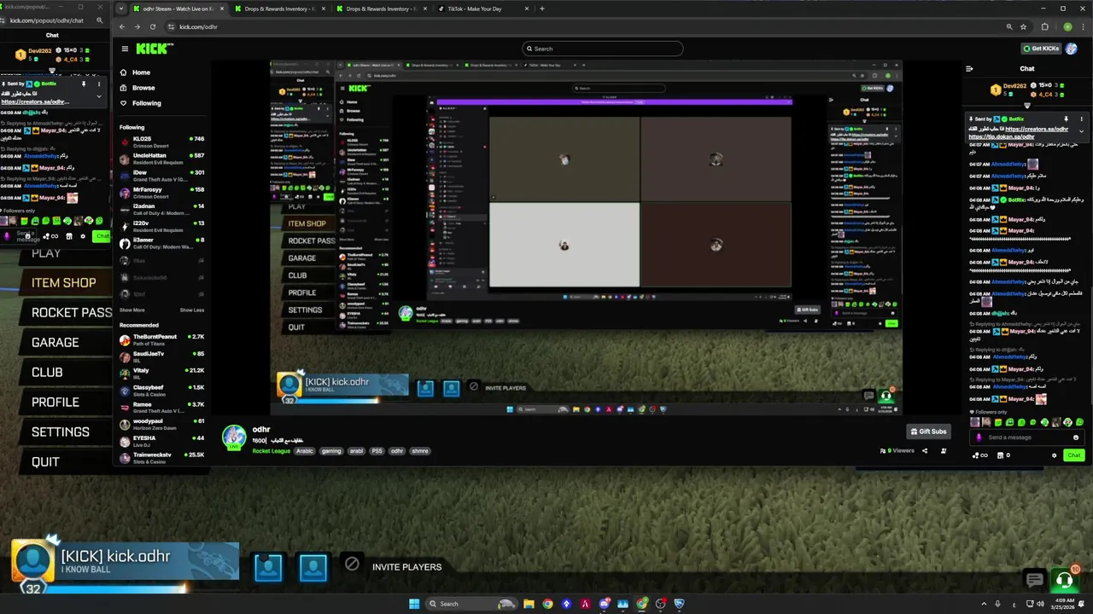
Task: Click the Gift Subs button
Action: (928, 432)
